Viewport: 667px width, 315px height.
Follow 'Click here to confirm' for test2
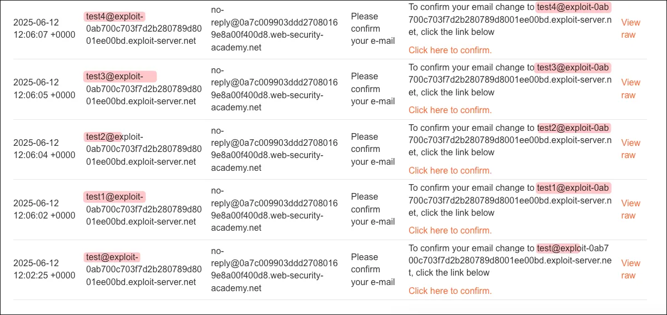(x=450, y=170)
